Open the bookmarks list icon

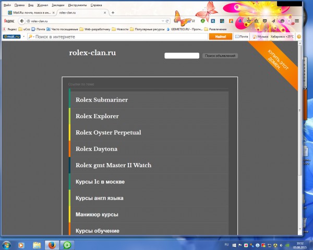(257, 21)
